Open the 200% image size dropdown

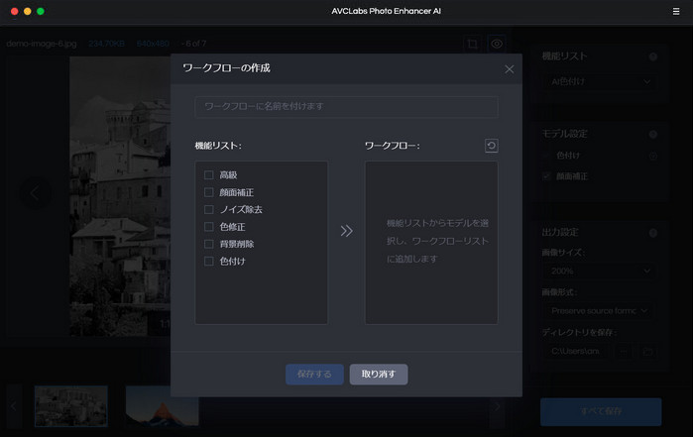600,271
